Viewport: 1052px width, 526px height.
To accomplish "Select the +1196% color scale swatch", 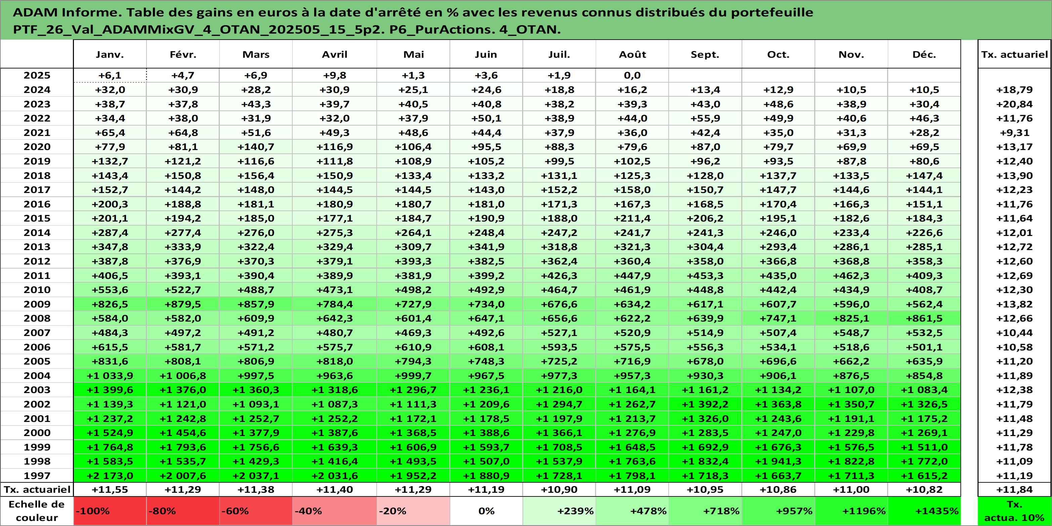I will pos(851,511).
